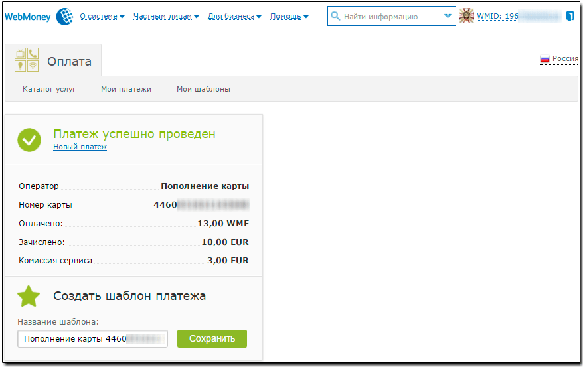Open the Мои платежи tab
The image size is (583, 367).
(126, 89)
